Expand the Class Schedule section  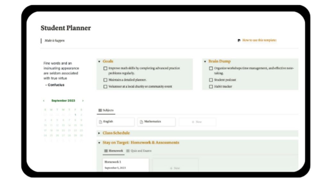point(100,133)
